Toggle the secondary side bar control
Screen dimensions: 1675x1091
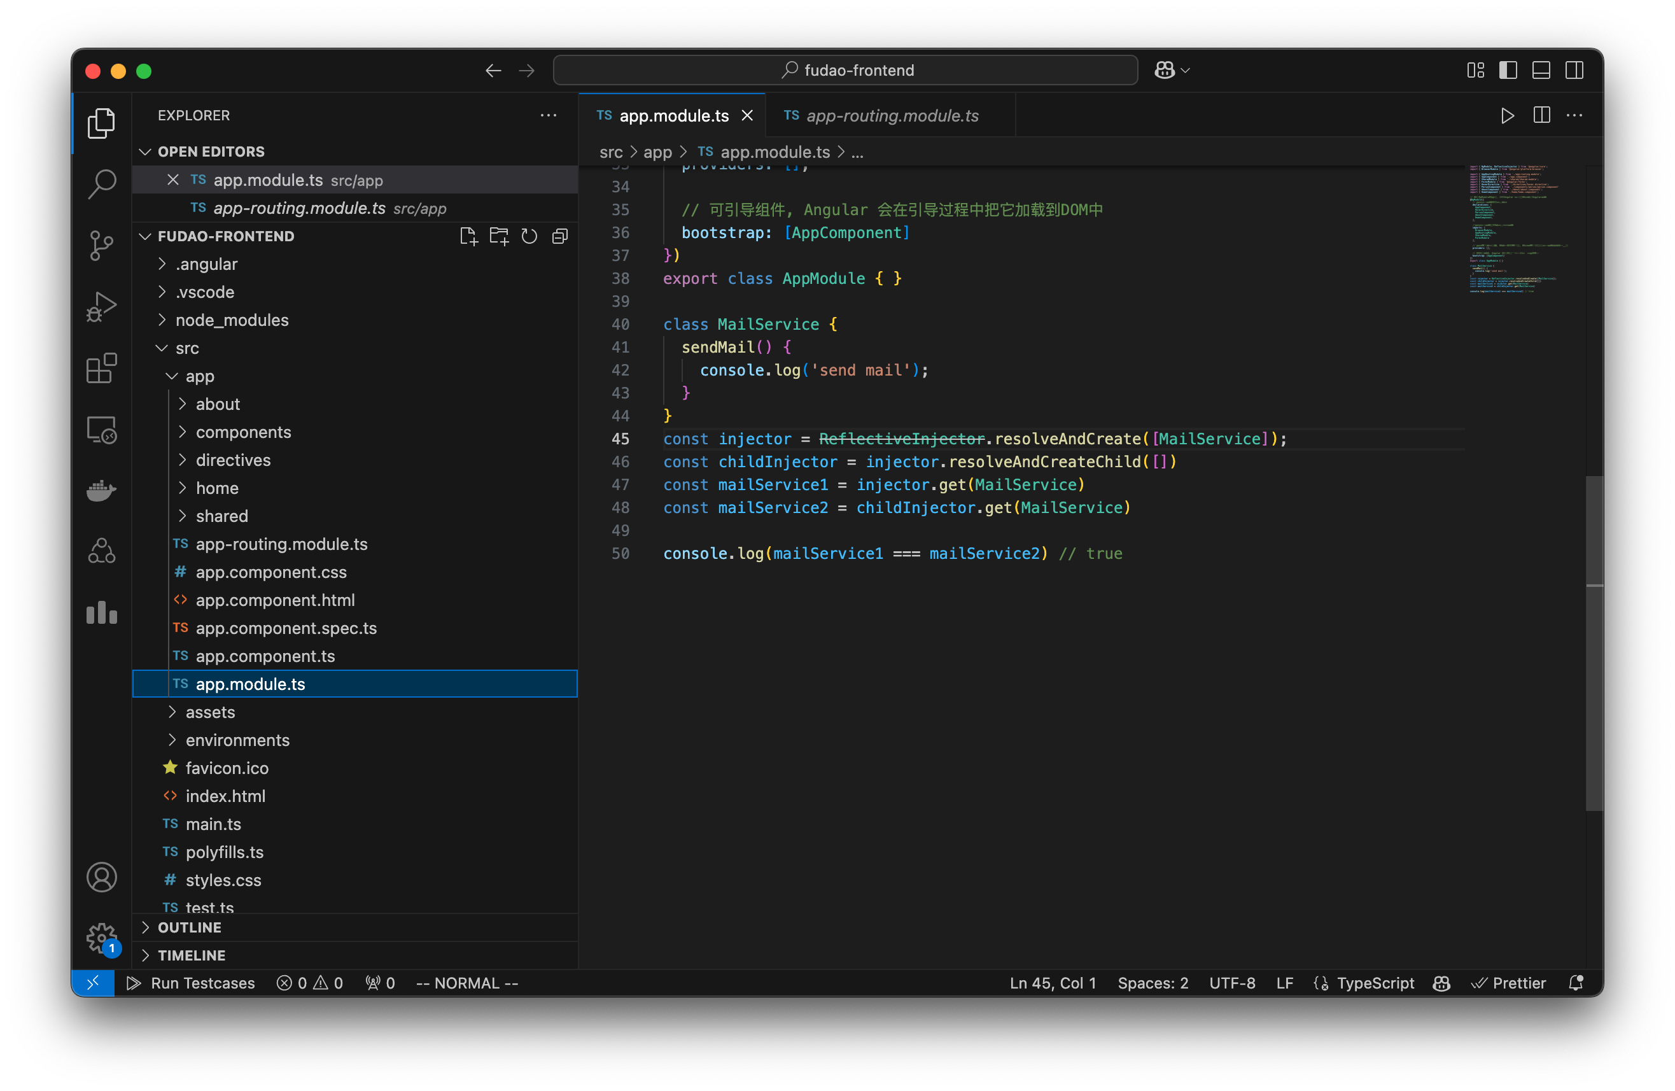coord(1574,69)
